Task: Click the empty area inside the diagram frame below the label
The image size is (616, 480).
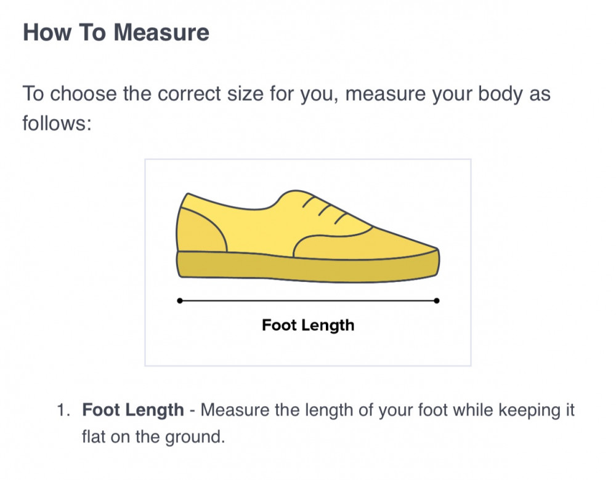Action: pos(308,350)
